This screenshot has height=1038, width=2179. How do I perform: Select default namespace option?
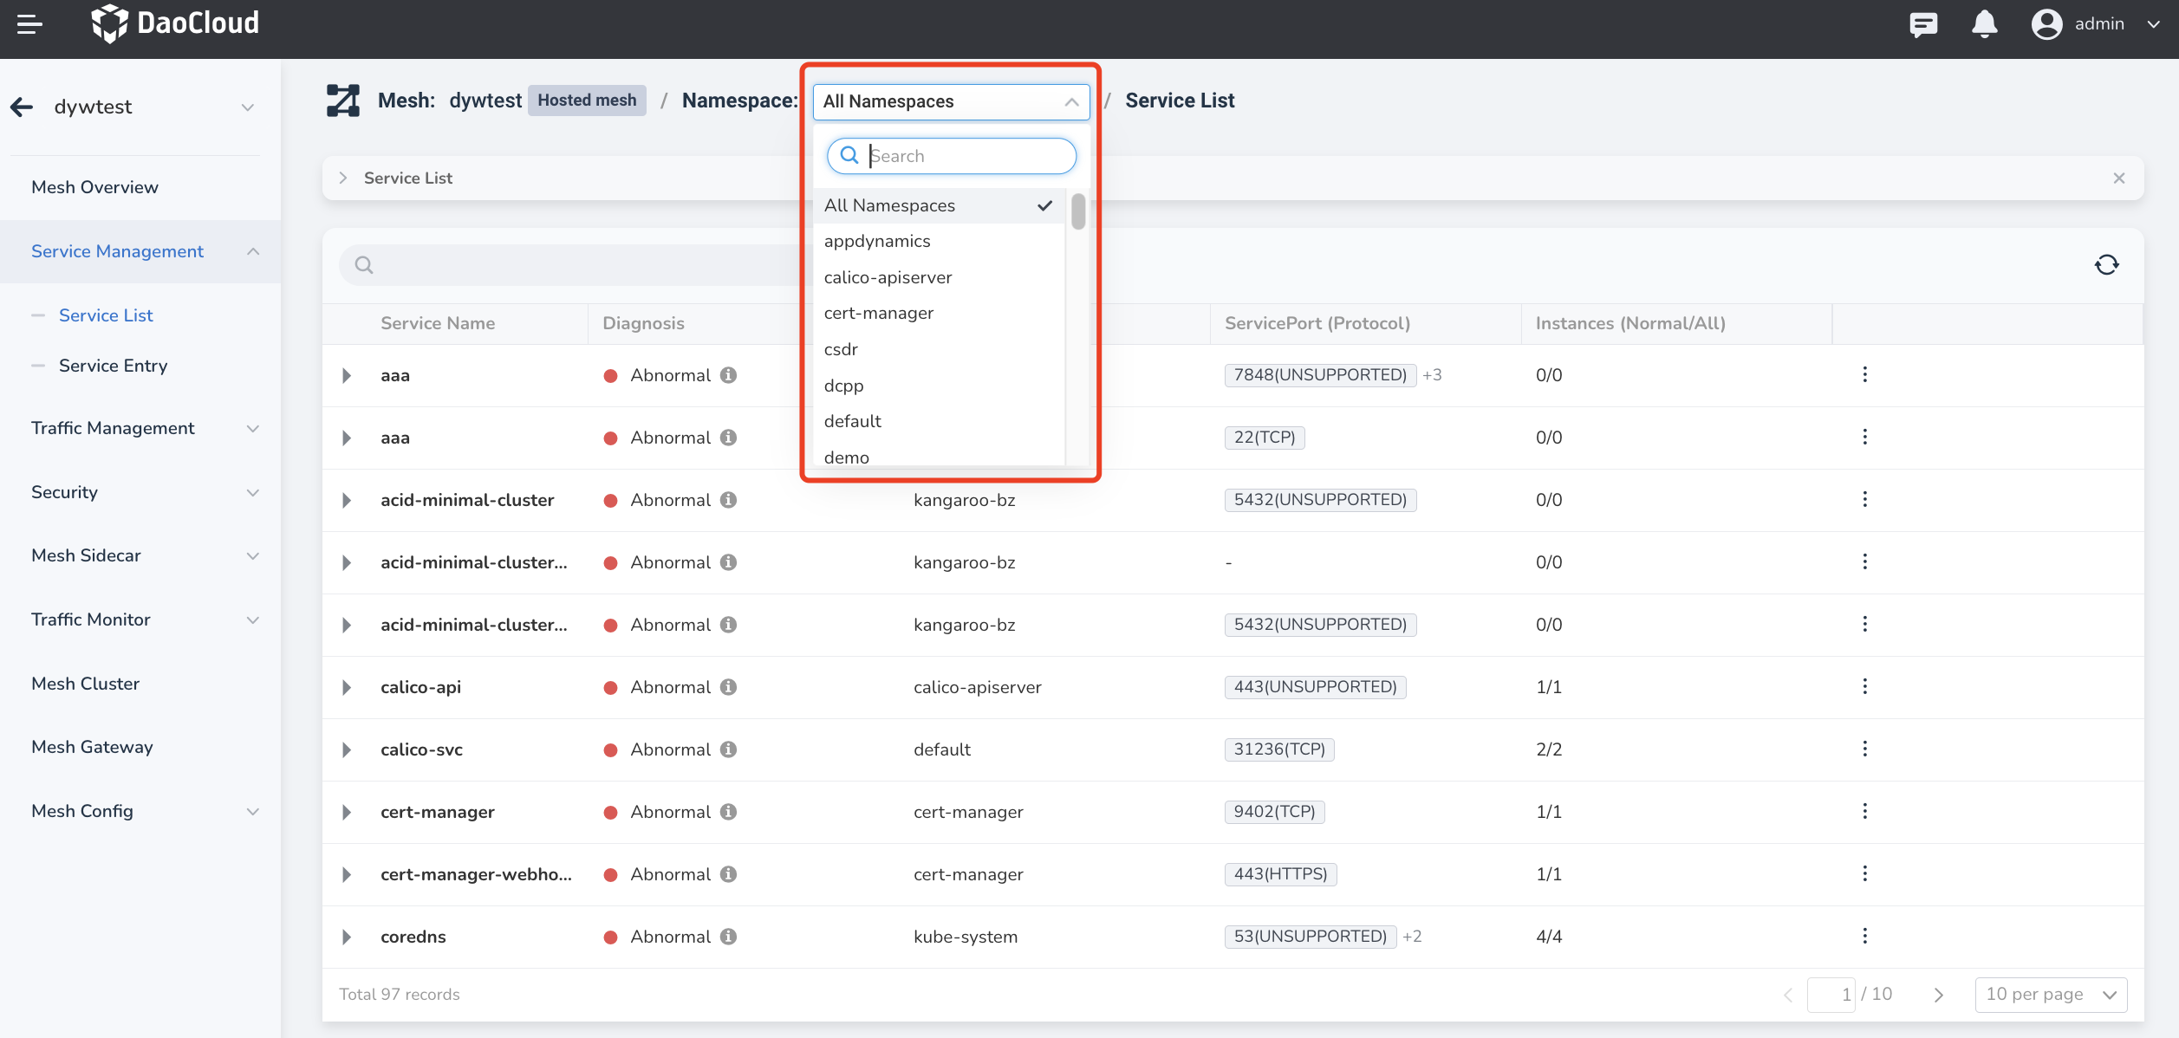point(939,421)
